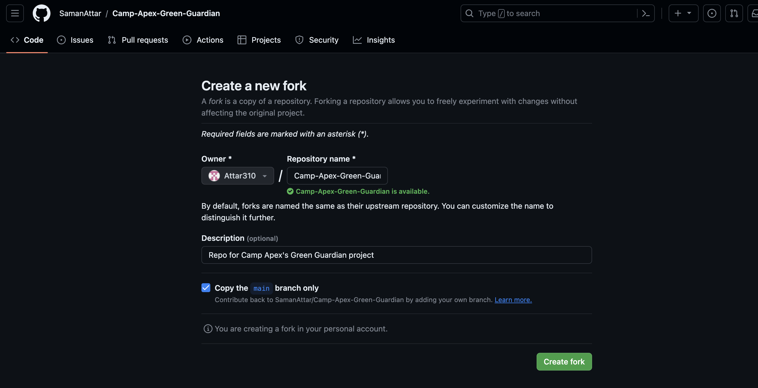Click the plus create-new icon
The height and width of the screenshot is (388, 758).
pyautogui.click(x=678, y=13)
